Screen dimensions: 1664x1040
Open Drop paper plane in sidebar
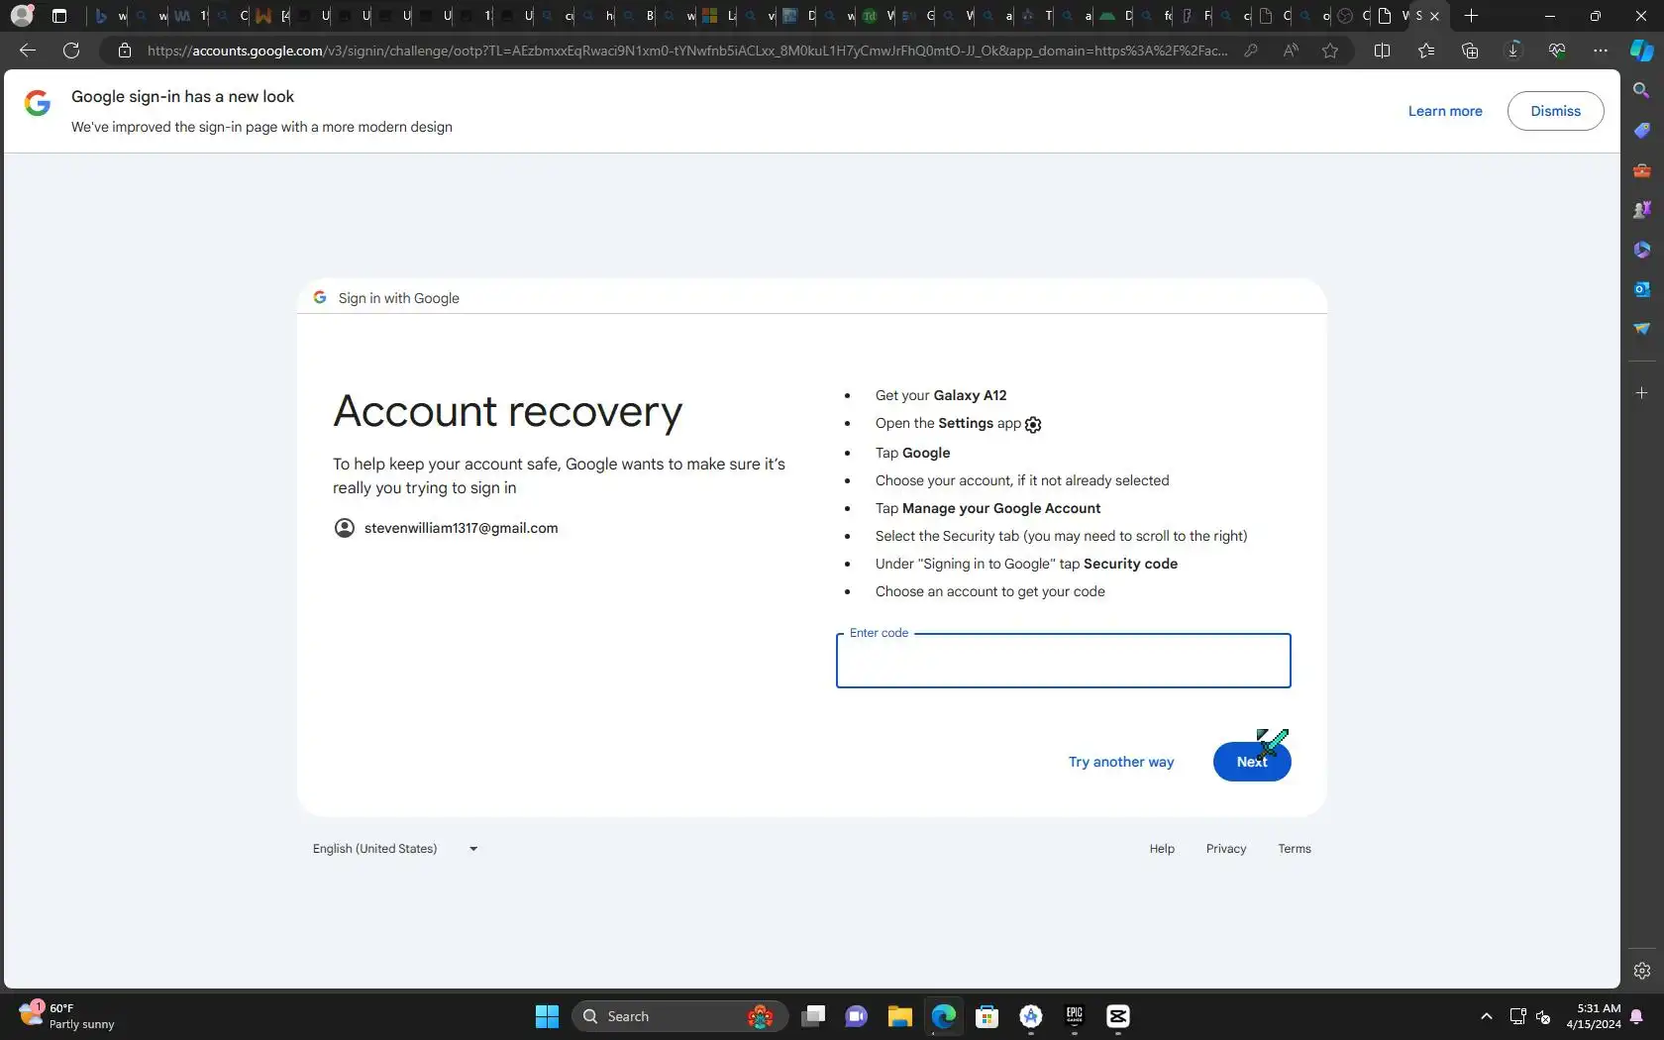click(x=1642, y=328)
